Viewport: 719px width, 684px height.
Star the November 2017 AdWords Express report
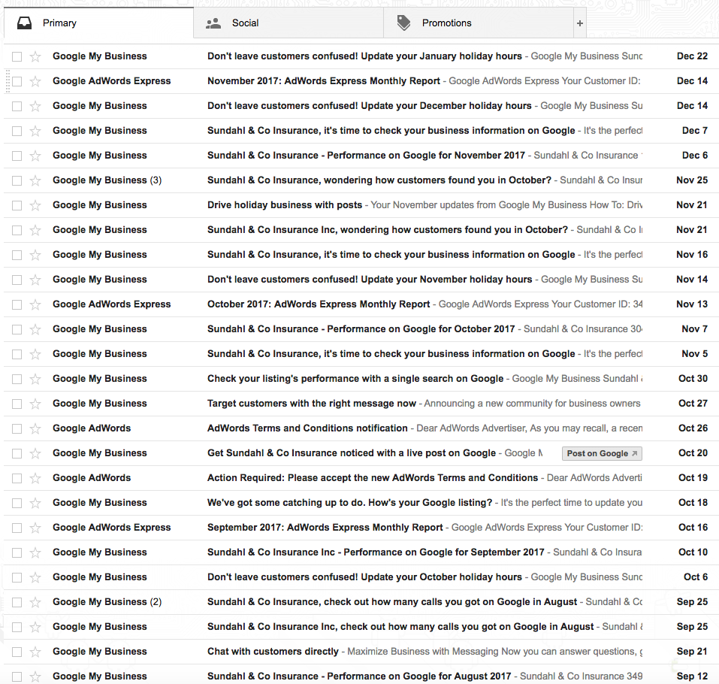[35, 81]
